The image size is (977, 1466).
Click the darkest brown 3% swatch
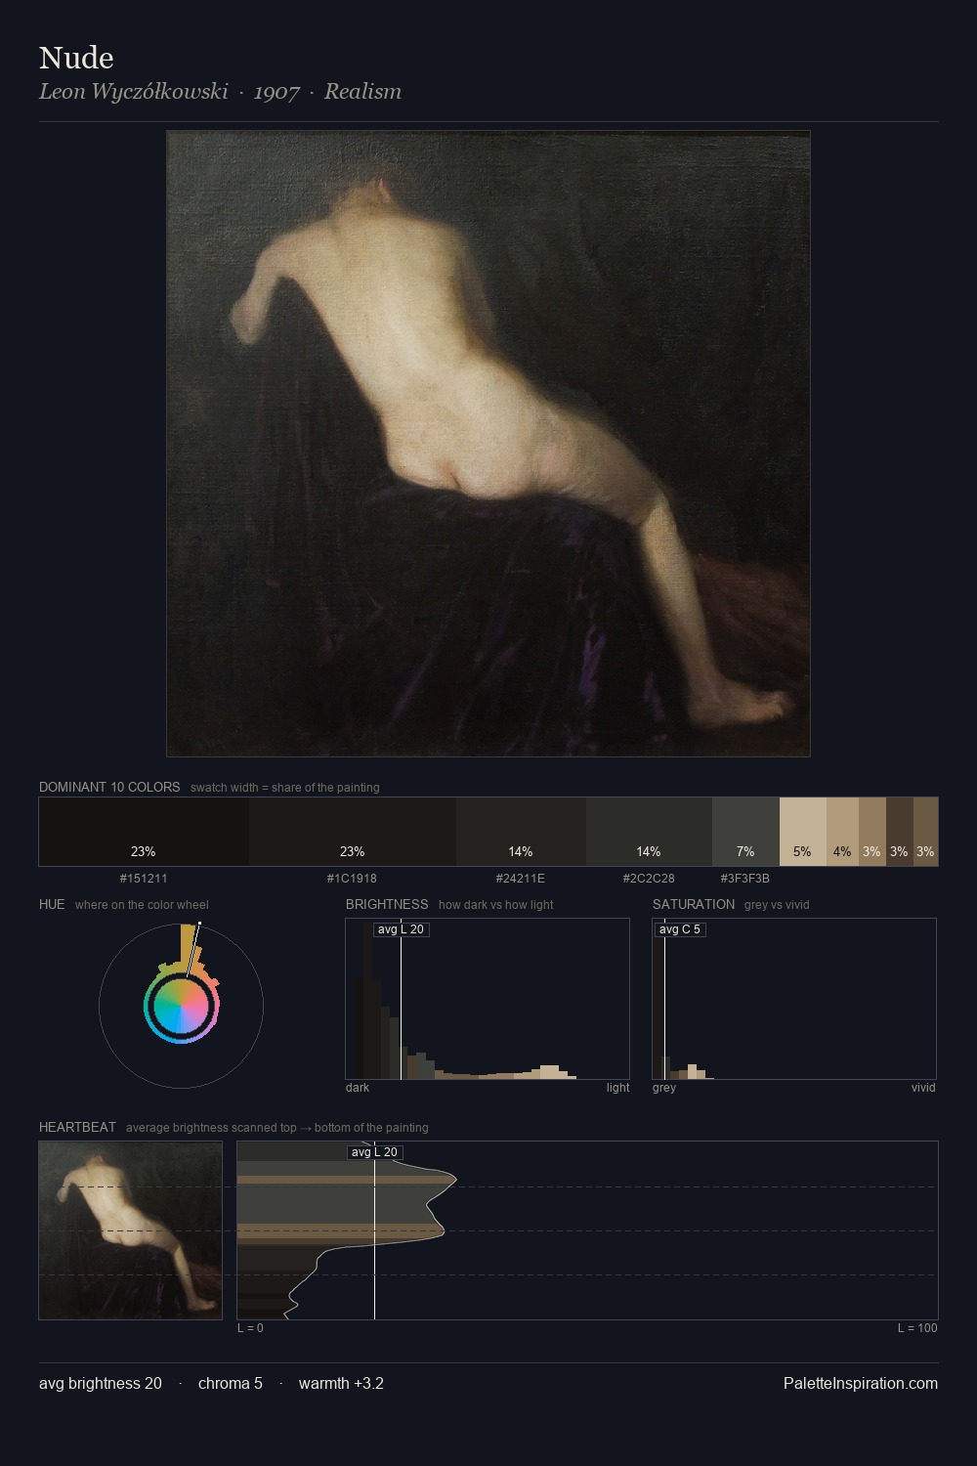900,832
